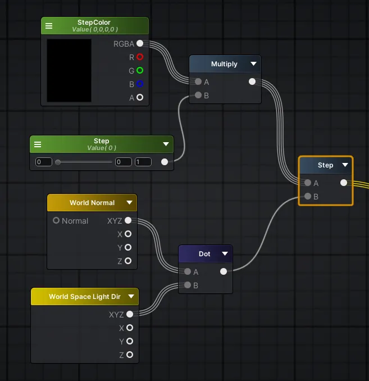
Task: Click the Step node B input port
Action: (307, 196)
